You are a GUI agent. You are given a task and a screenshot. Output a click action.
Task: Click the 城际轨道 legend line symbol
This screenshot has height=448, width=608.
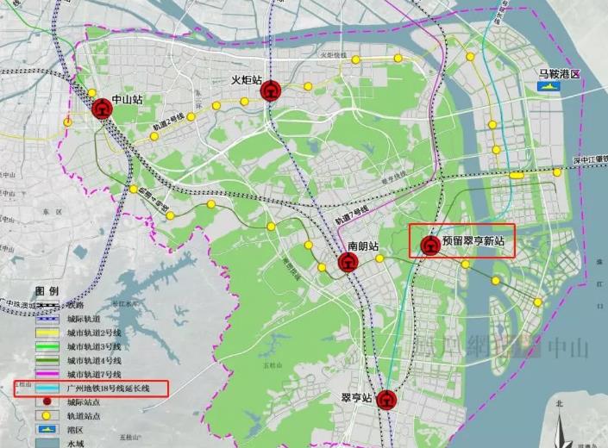coord(49,319)
